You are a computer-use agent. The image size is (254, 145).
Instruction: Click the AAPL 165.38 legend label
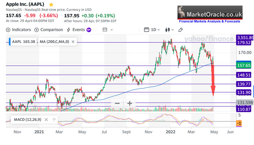click(x=24, y=42)
